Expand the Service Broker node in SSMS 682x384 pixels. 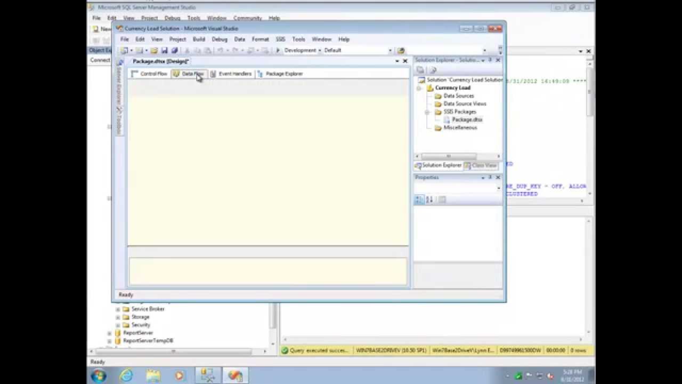pos(118,309)
